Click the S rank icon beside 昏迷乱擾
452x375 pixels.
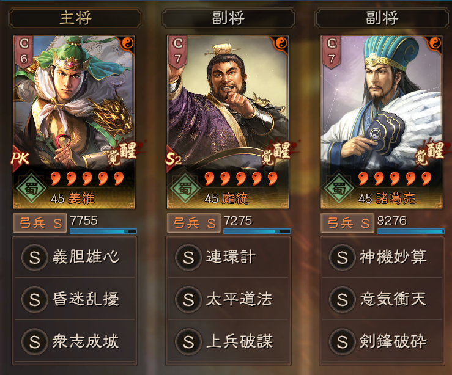(35, 299)
